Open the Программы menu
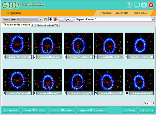The image size is (156, 115). point(140,13)
